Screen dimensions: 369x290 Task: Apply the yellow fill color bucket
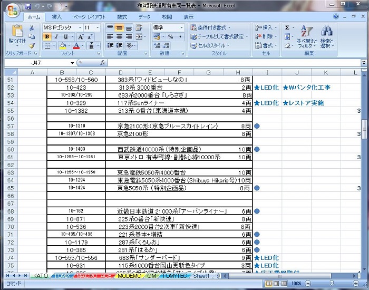(x=63, y=45)
